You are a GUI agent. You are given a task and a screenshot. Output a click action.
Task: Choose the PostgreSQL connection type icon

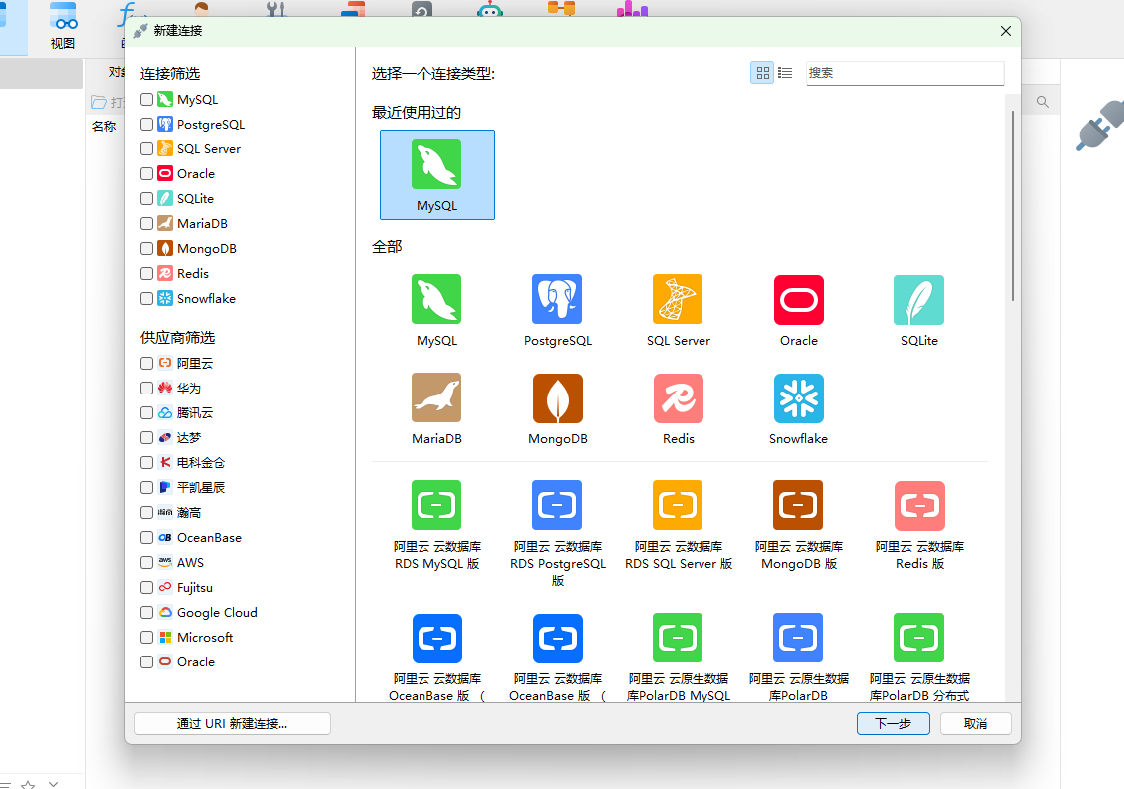pyautogui.click(x=557, y=299)
